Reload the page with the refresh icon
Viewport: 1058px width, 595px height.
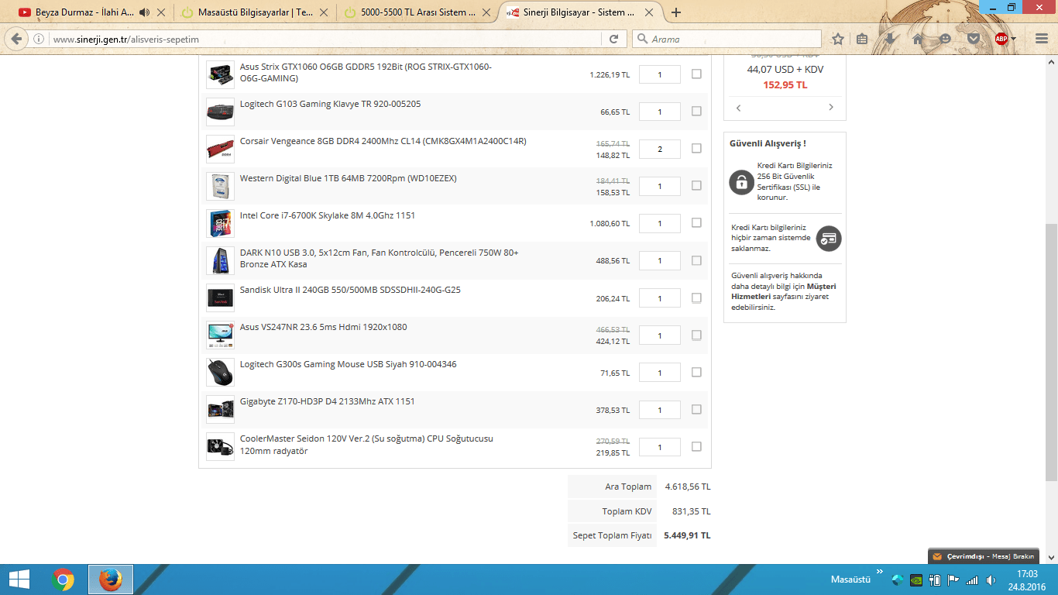pos(613,39)
